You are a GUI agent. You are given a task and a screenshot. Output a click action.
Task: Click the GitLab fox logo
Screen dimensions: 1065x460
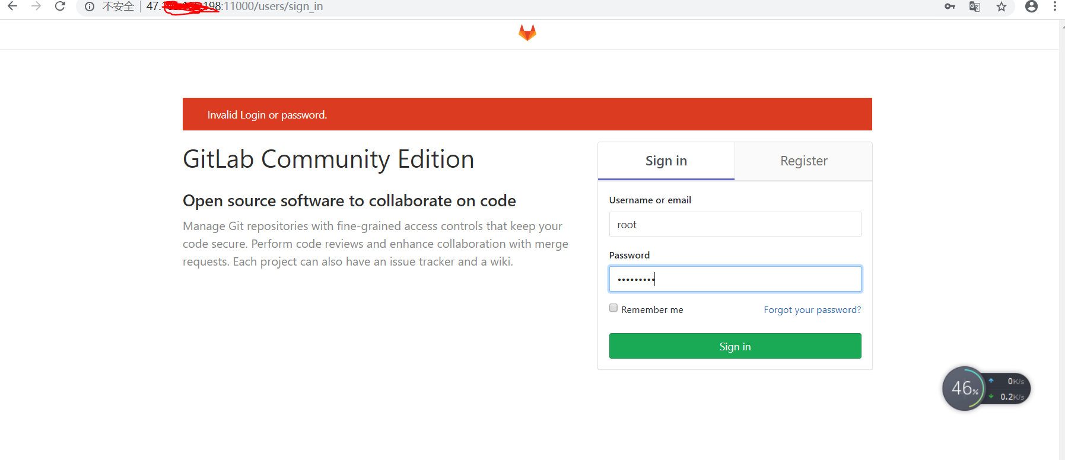527,33
